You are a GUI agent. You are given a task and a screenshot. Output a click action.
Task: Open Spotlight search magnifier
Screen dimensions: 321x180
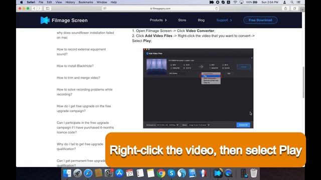tap(292, 2)
